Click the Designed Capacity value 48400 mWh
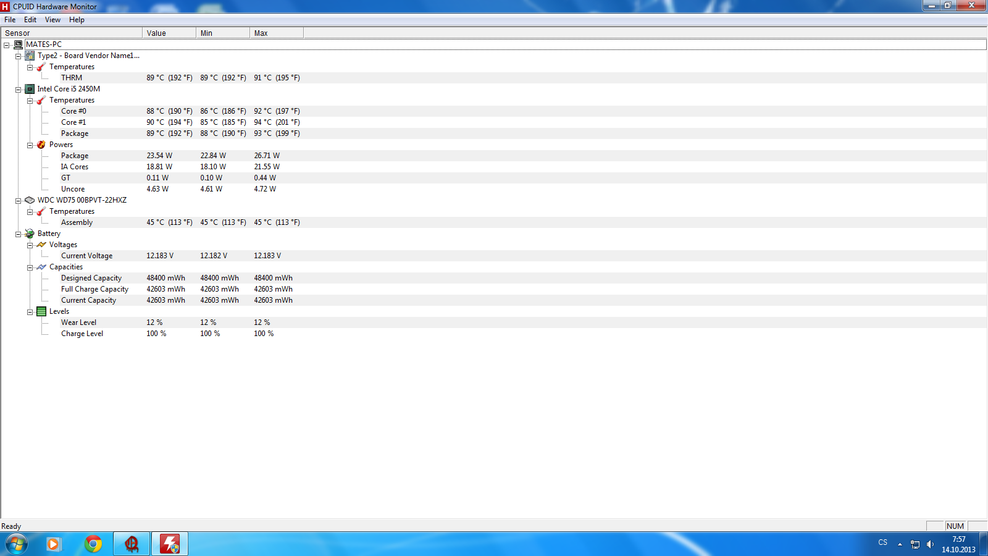 tap(165, 278)
